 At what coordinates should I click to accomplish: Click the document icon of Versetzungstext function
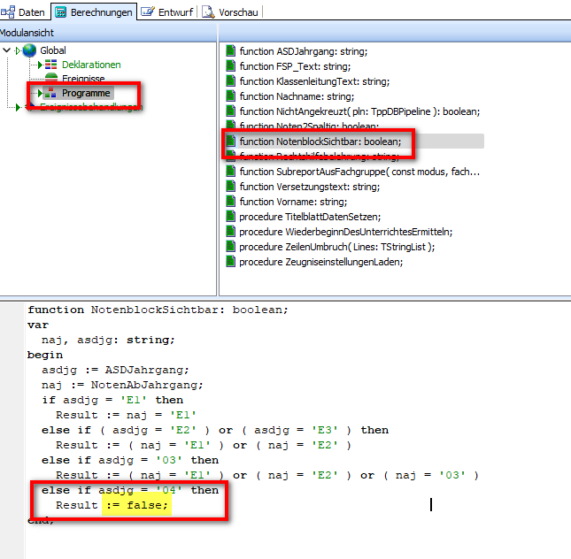point(230,187)
